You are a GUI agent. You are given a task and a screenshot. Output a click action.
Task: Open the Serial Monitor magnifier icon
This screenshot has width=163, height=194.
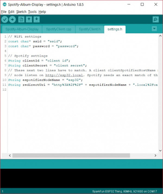pos(156,19)
